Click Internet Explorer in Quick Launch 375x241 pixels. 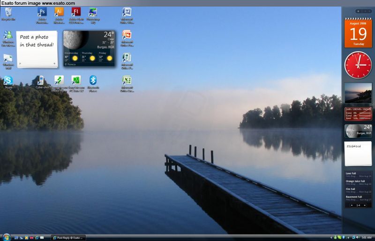[x=37, y=238]
